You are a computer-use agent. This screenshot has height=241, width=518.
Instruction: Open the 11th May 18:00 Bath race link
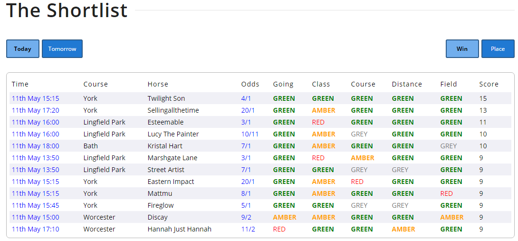[35, 146]
